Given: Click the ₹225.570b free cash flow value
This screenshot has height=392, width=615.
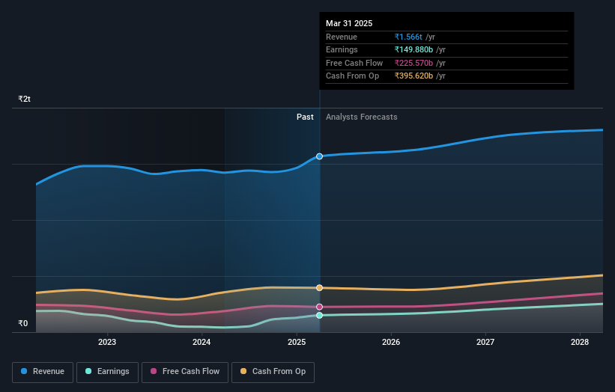Looking at the screenshot, I should (x=413, y=63).
